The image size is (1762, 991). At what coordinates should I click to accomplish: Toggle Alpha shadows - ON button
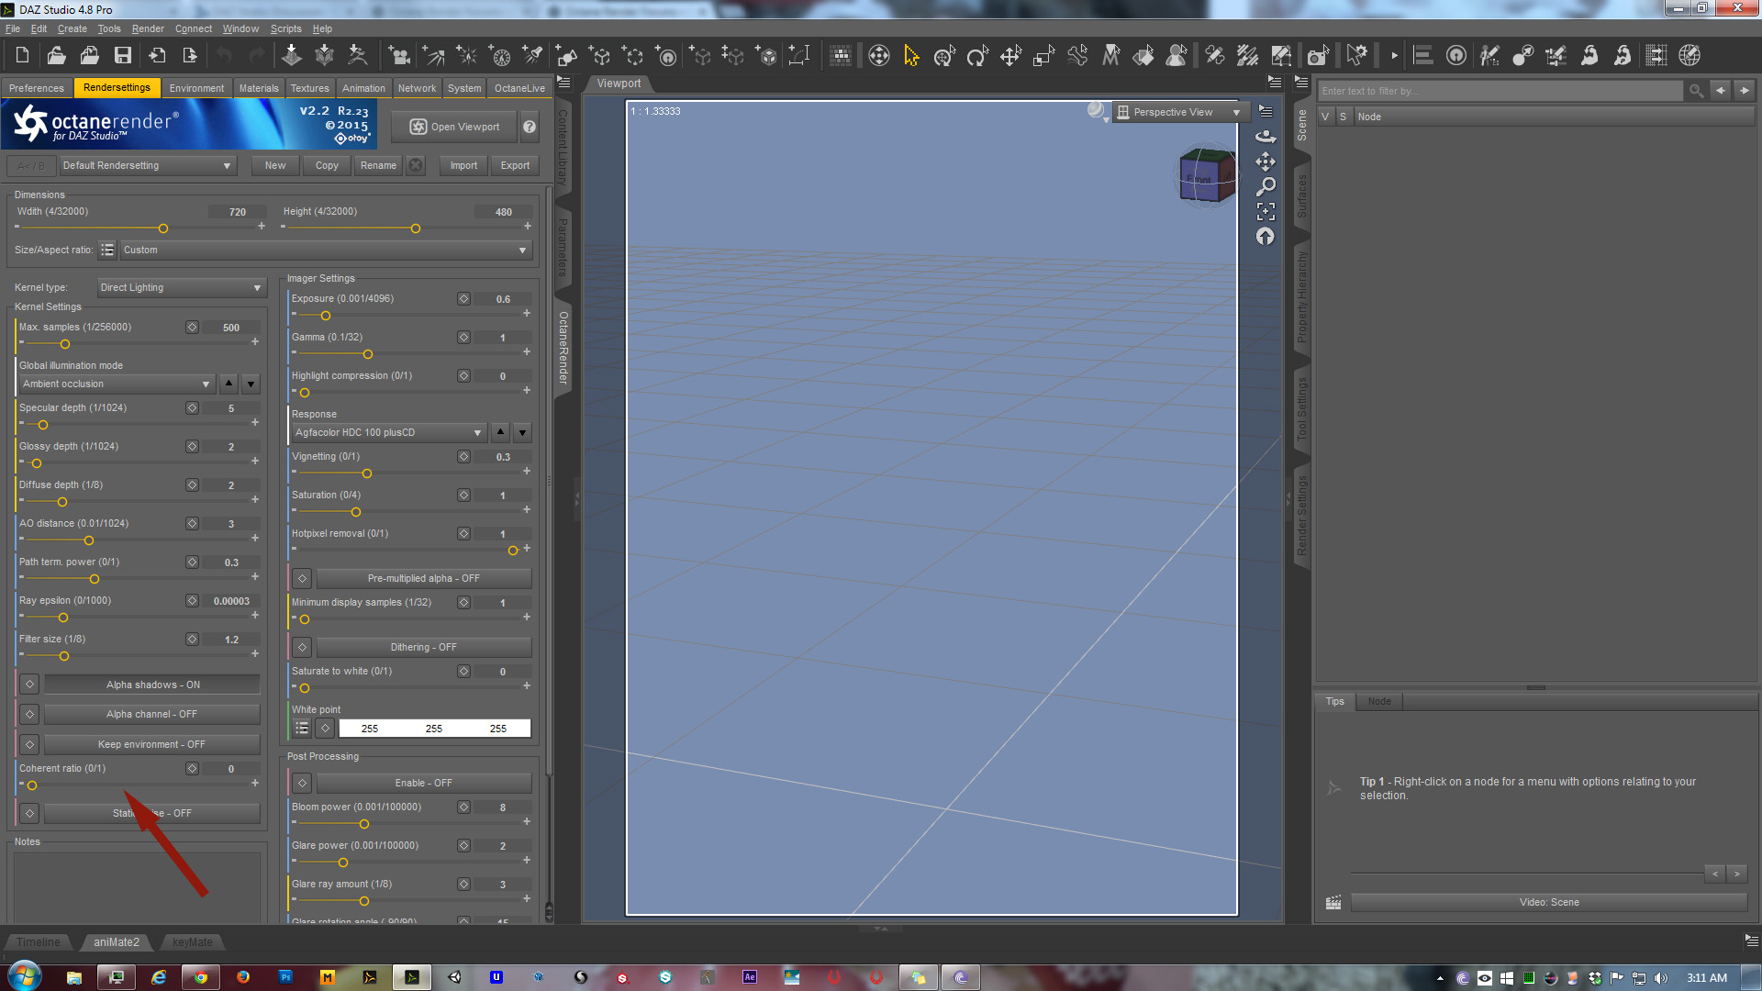[x=152, y=685]
